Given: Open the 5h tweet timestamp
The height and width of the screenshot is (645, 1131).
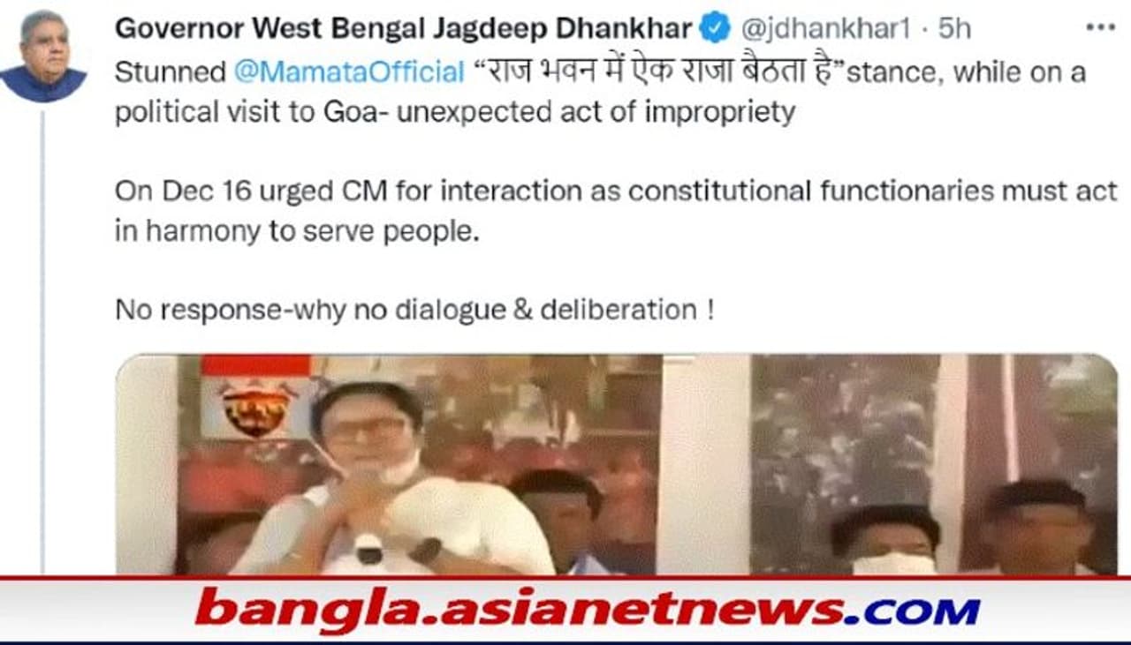Looking at the screenshot, I should [954, 28].
